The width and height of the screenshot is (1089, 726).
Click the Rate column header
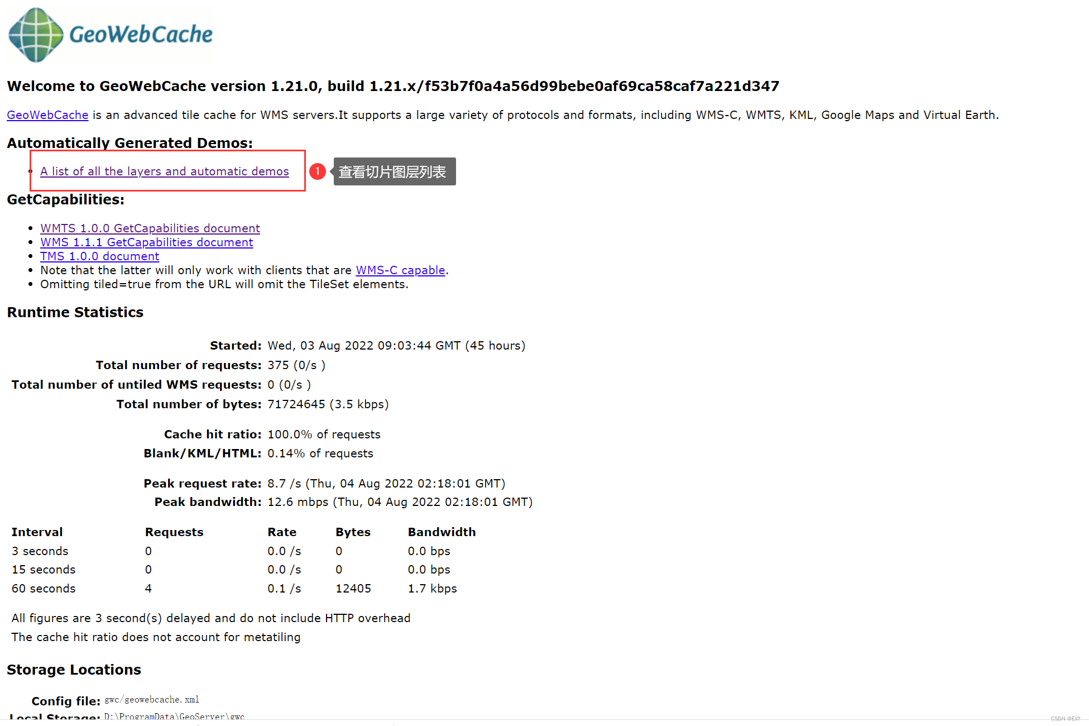point(282,532)
